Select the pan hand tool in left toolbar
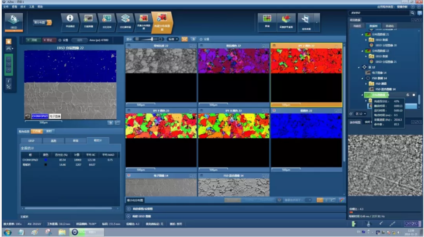 point(9,41)
